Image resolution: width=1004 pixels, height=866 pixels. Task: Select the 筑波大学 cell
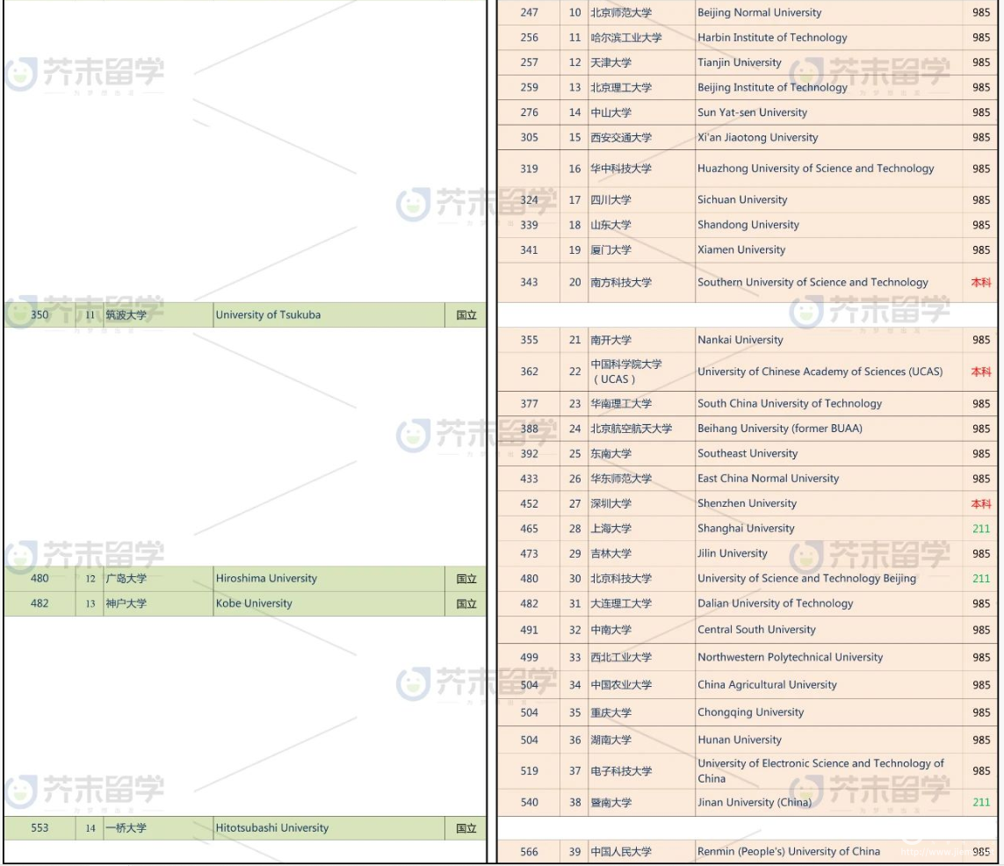pos(158,315)
